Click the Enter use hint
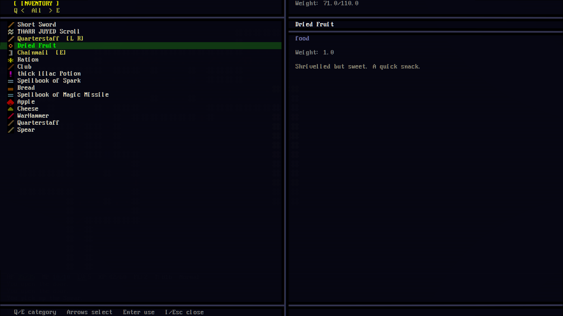The width and height of the screenshot is (563, 316). pos(139,312)
